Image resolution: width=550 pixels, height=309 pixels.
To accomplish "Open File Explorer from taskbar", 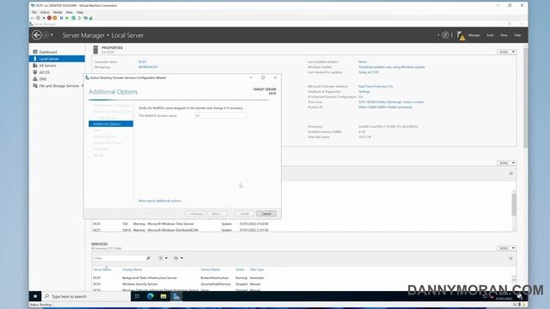I will (163, 296).
